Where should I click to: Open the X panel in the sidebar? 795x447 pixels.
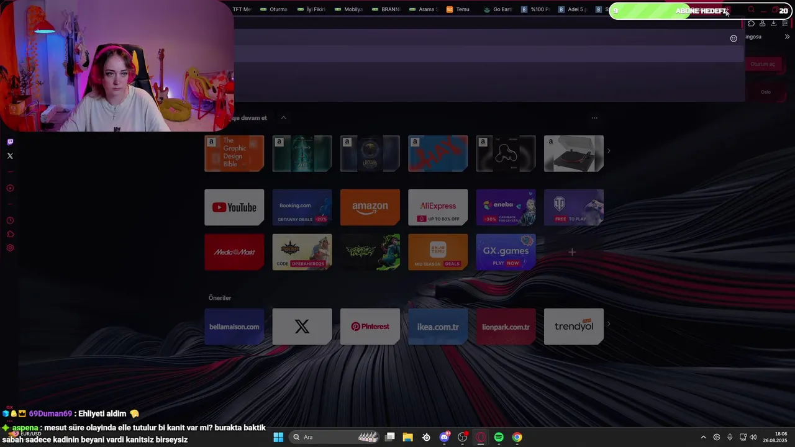pyautogui.click(x=10, y=156)
